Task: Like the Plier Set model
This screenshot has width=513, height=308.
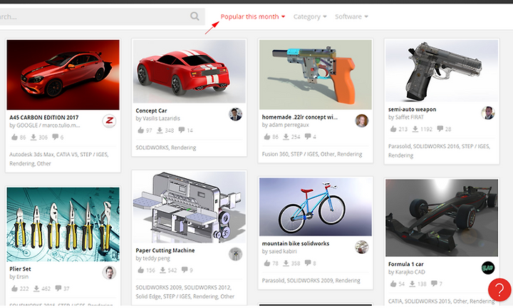Action: [14, 288]
